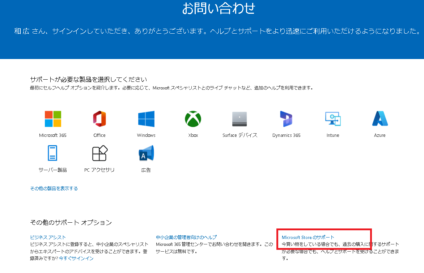Choose the Dynamics 365 icon
The height and width of the screenshot is (273, 424).
[x=287, y=119]
